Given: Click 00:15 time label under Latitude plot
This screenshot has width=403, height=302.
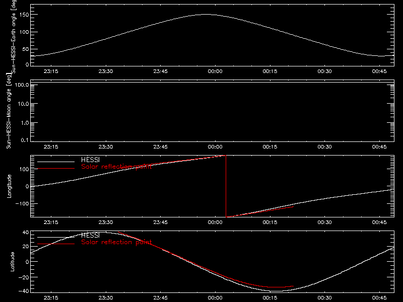Looking at the screenshot, I should [x=270, y=298].
